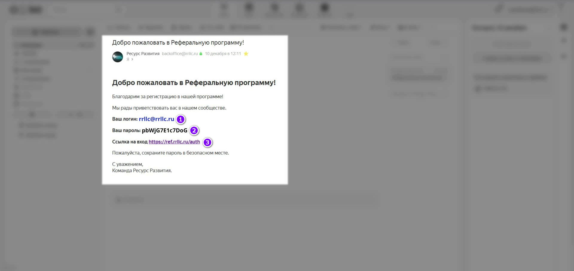
Task: Click the purple badge numbered 3
Action: click(207, 142)
